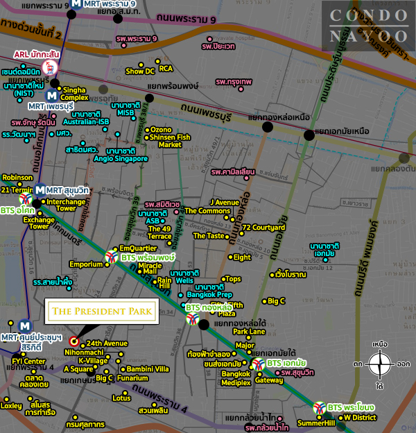Click The Taste label
416x433 pixels.
pyautogui.click(x=209, y=236)
